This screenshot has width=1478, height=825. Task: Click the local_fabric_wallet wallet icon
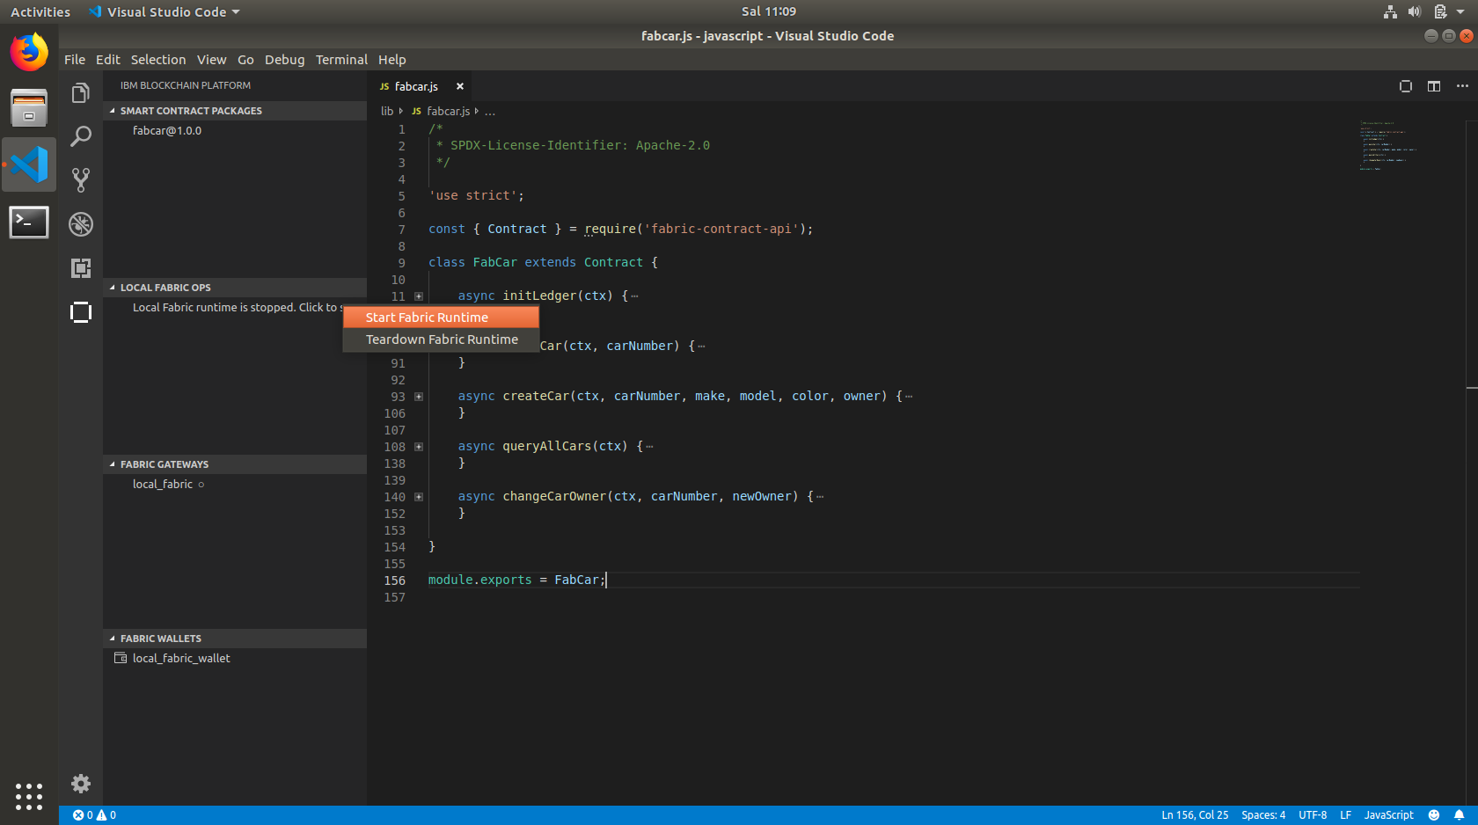coord(121,658)
